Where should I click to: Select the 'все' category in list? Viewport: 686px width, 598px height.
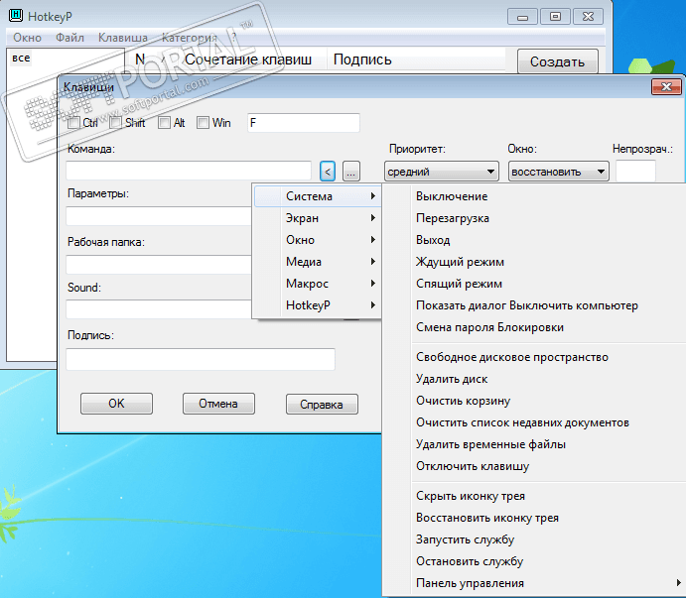tap(21, 59)
